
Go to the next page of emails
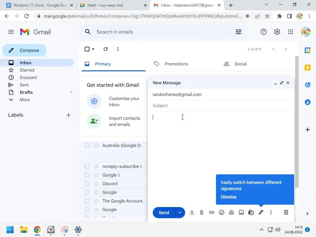(x=285, y=49)
